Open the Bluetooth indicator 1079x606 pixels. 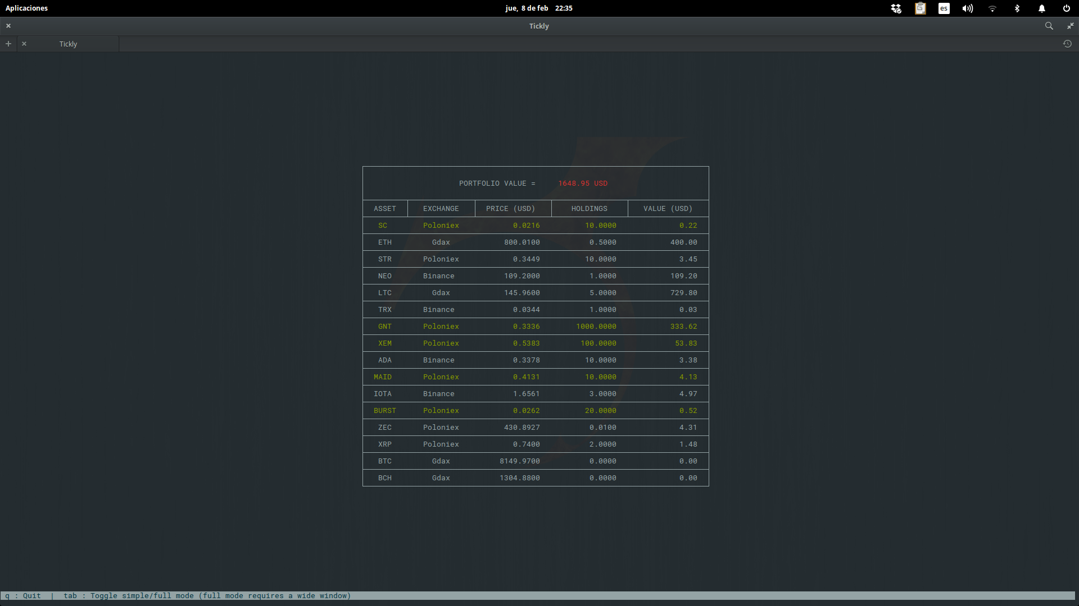coord(1017,8)
